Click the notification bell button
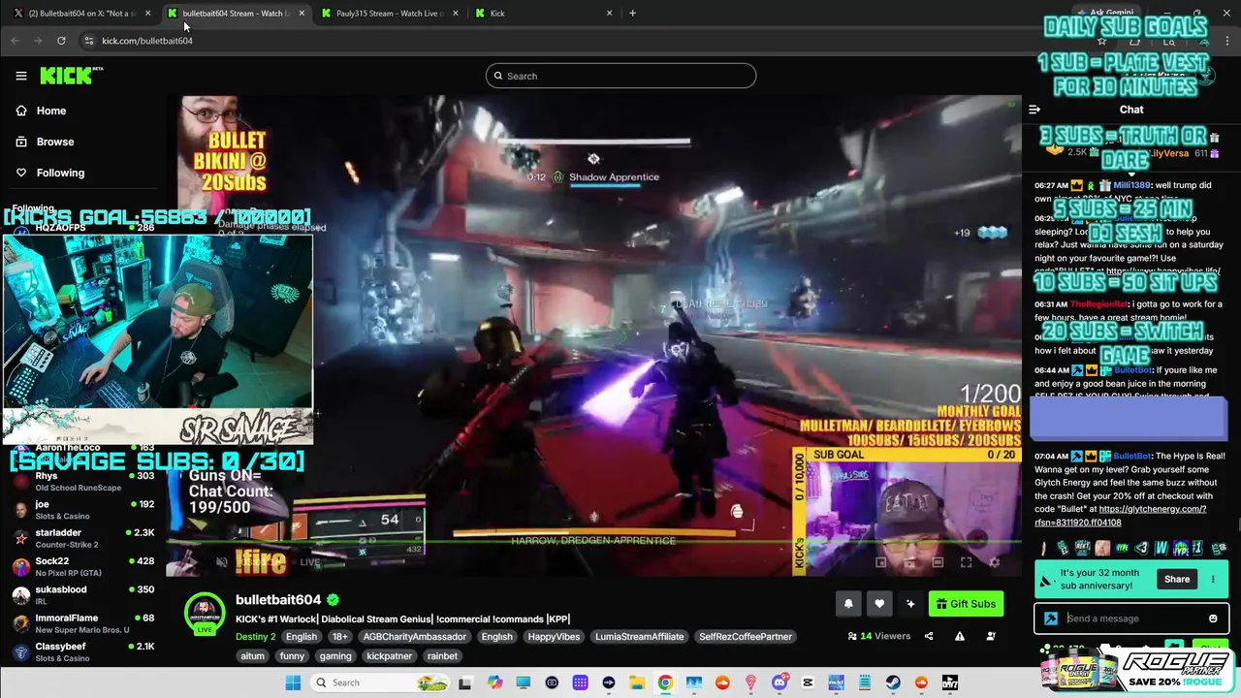The height and width of the screenshot is (698, 1241). (848, 604)
